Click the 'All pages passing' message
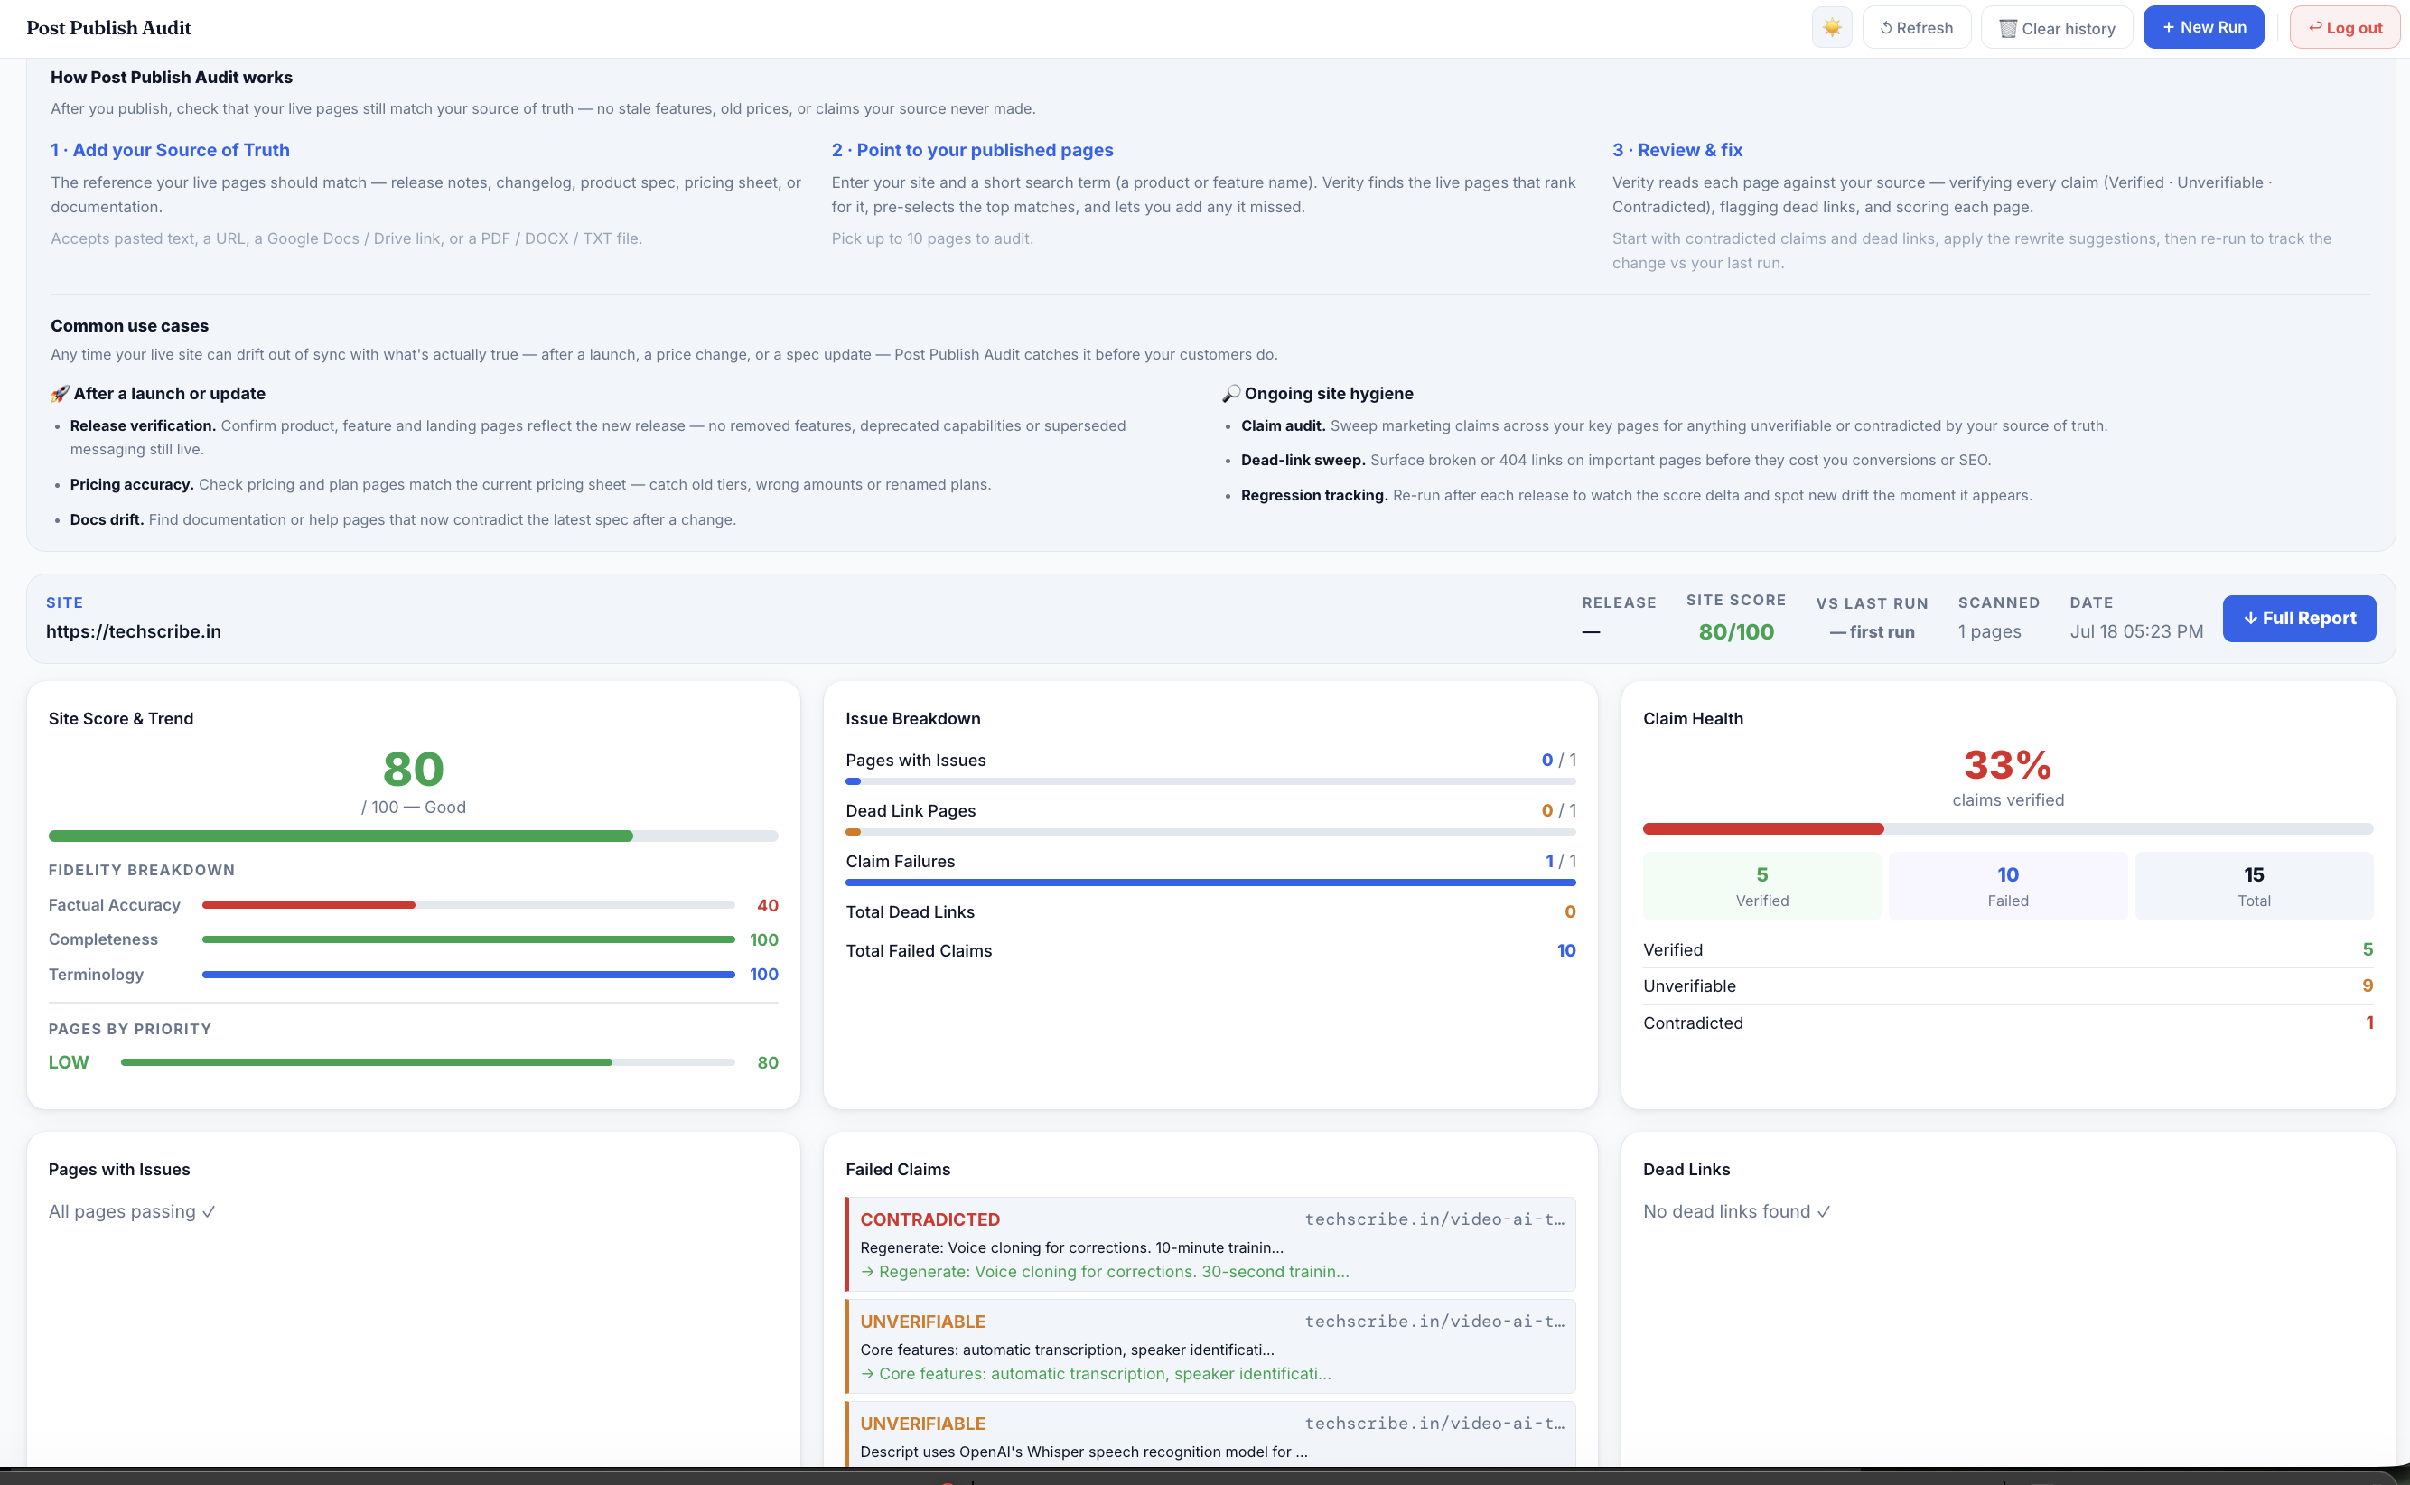The height and width of the screenshot is (1485, 2410). coord(132,1211)
